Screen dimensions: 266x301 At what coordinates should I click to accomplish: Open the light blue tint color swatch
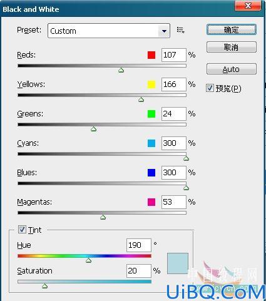coord(178,263)
